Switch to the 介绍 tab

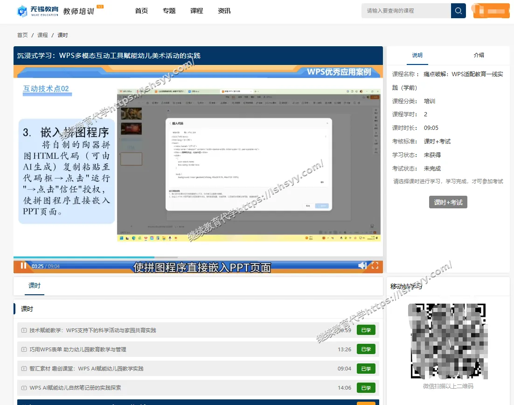(x=479, y=55)
